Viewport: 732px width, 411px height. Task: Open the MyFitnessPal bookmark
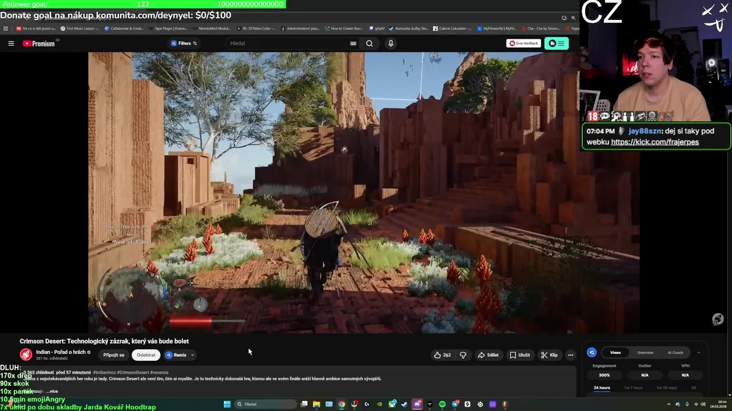pos(496,28)
